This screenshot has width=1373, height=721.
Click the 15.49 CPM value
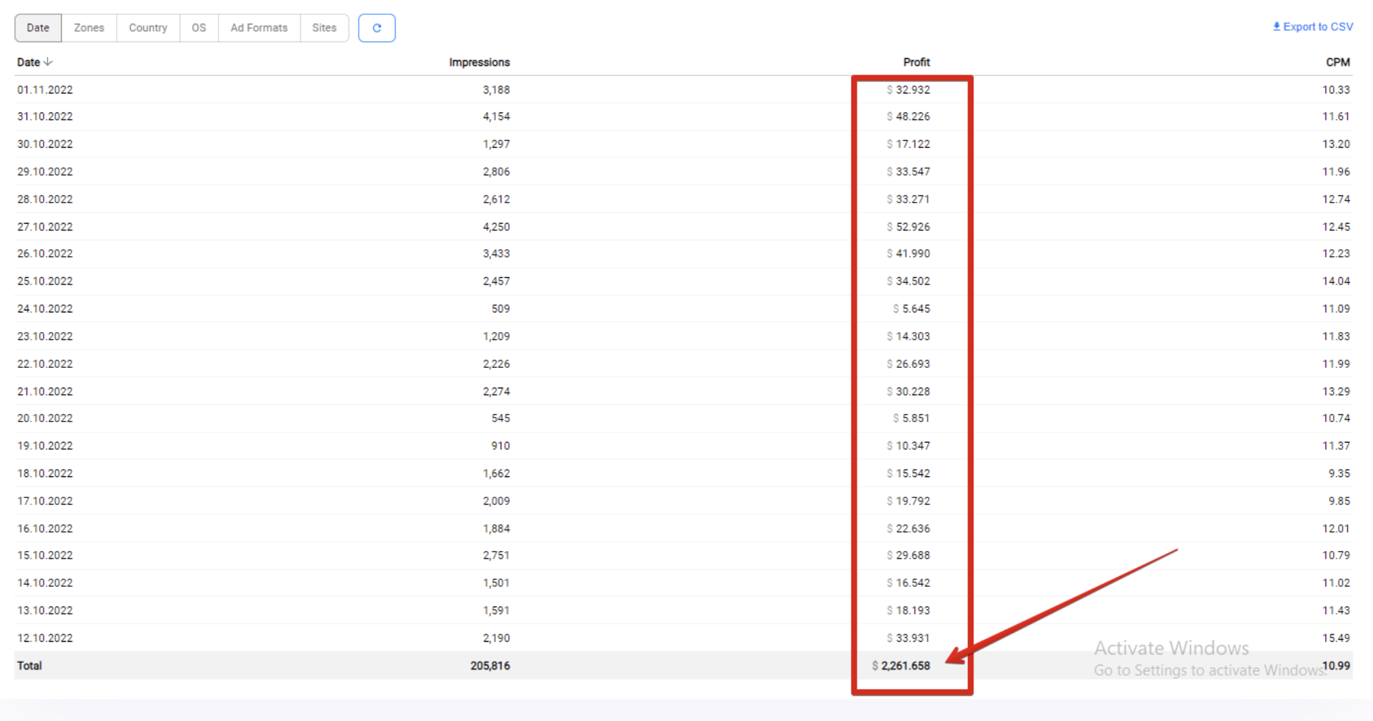pos(1335,638)
